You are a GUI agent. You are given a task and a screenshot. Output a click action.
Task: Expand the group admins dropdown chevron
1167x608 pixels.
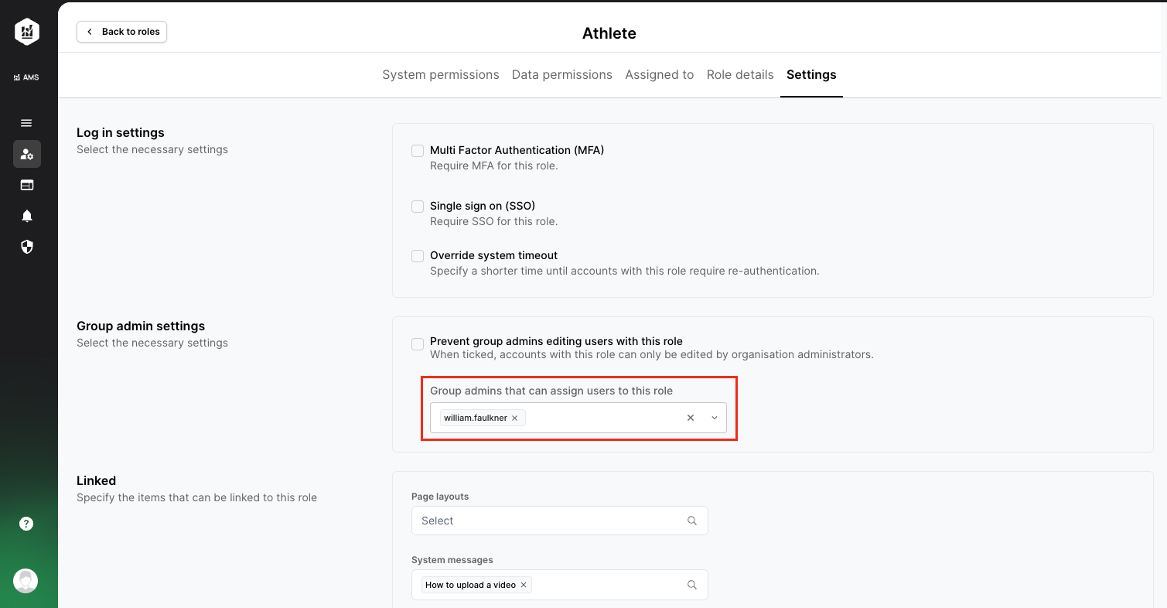715,418
